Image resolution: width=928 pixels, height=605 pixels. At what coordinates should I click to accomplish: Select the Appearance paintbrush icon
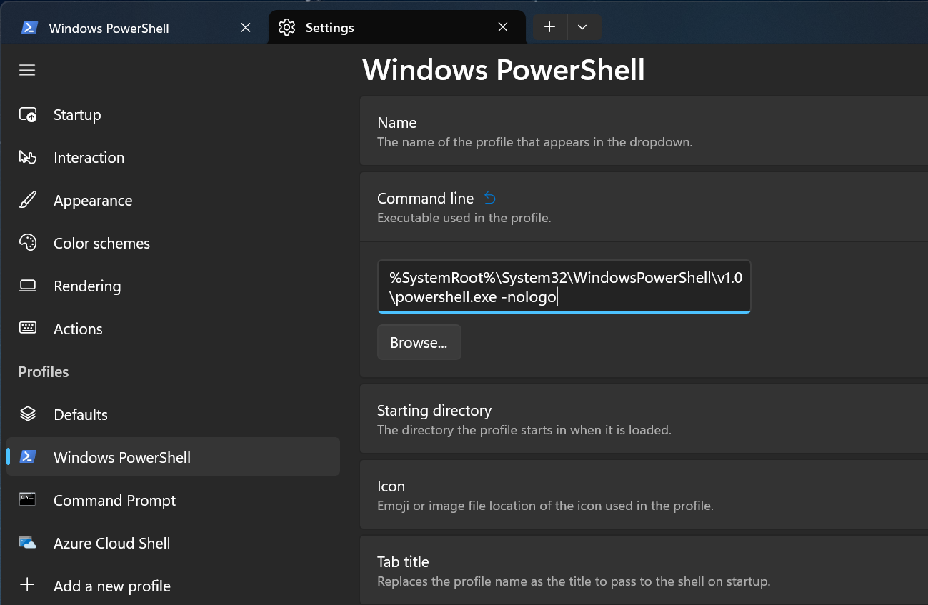tap(27, 200)
